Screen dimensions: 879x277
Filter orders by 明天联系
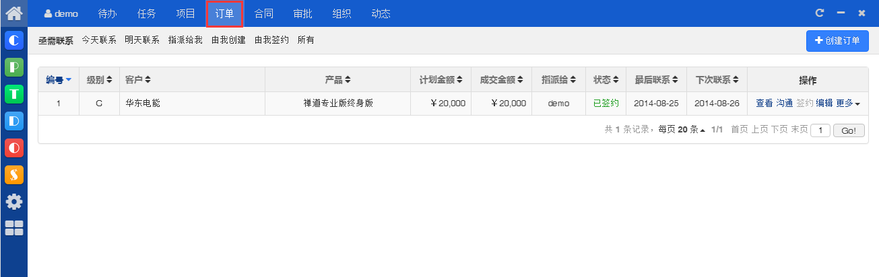click(x=142, y=40)
